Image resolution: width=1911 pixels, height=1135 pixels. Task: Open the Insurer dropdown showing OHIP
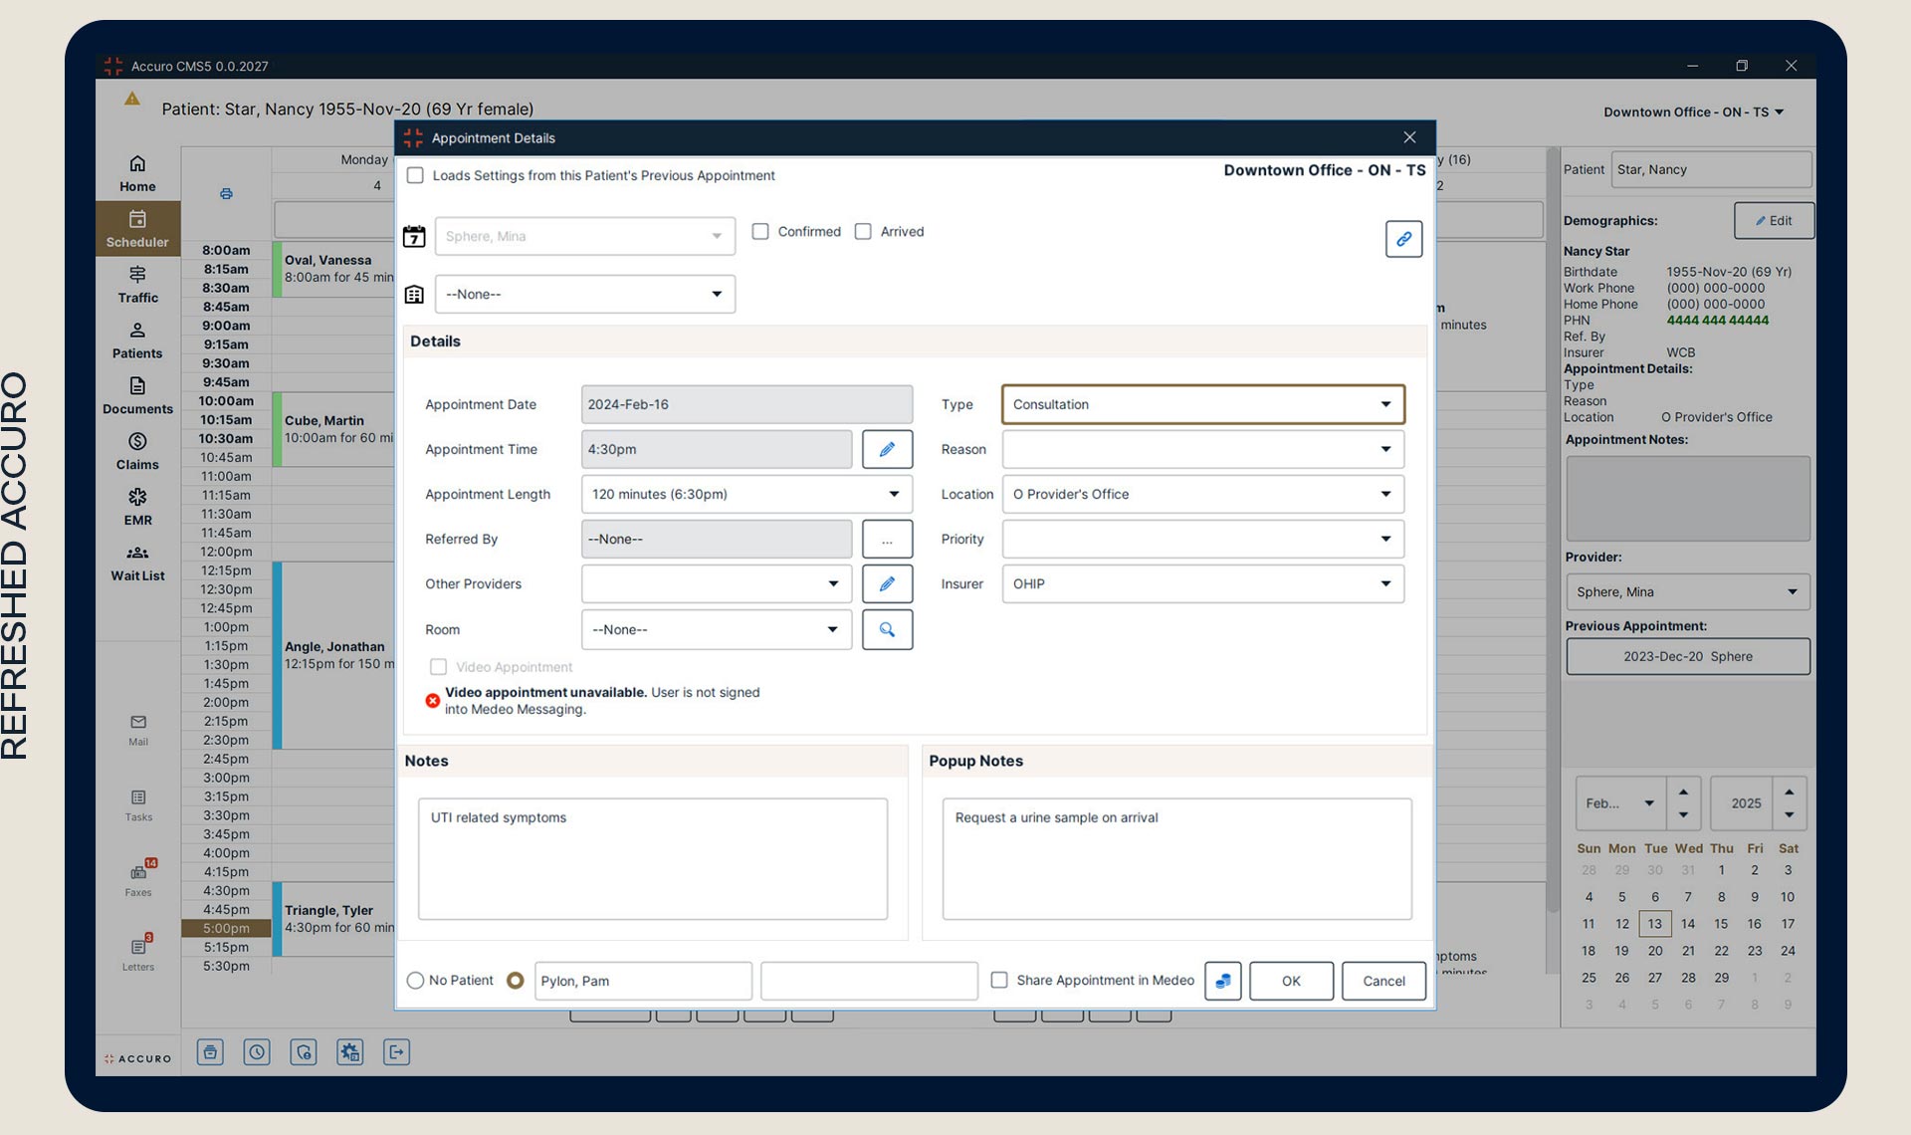pos(1203,583)
